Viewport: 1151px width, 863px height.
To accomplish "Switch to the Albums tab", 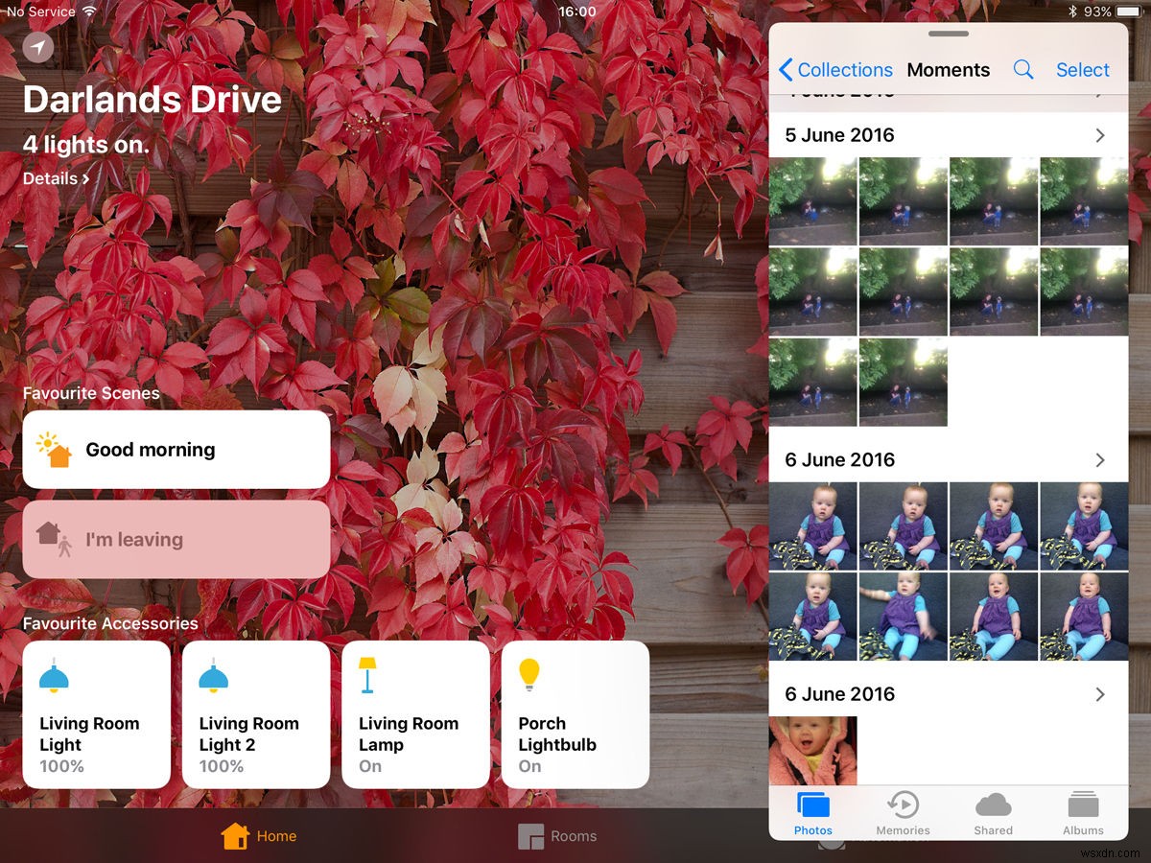I will point(1083,806).
